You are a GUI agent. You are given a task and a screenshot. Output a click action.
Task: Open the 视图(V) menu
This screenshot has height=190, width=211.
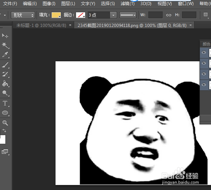click(165, 4)
